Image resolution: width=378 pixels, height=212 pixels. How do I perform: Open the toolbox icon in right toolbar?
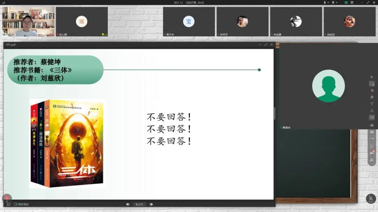coord(372,132)
